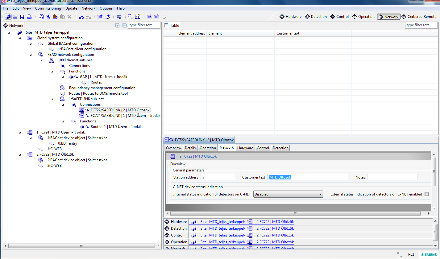
Task: Follow Detection link to 2:FC722 MTD Öltözök
Action: tap(275, 228)
